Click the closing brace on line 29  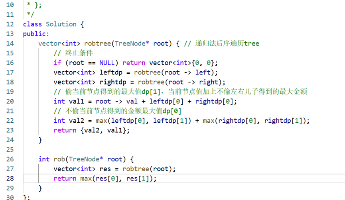tap(40, 188)
